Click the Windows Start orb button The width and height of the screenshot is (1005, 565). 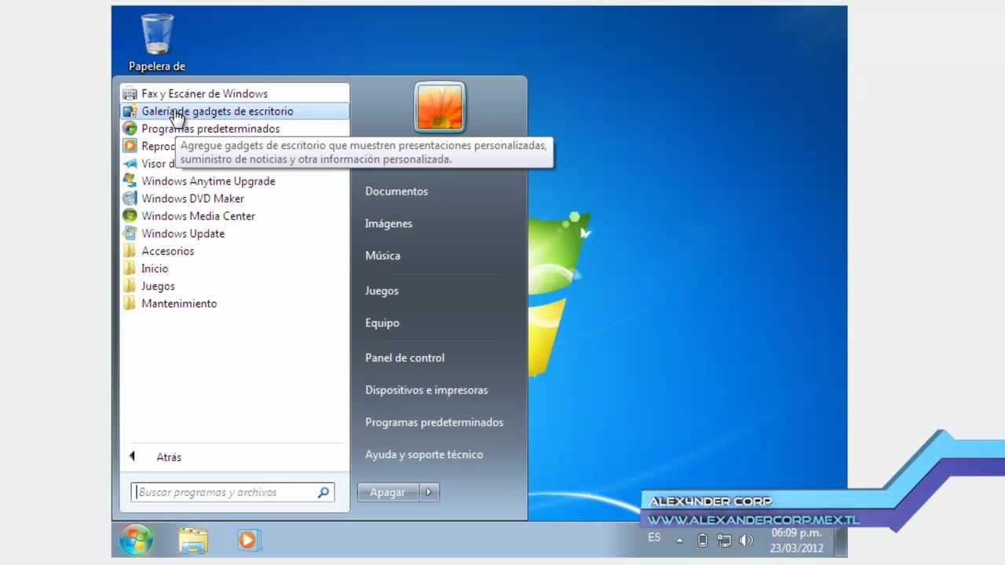(136, 539)
